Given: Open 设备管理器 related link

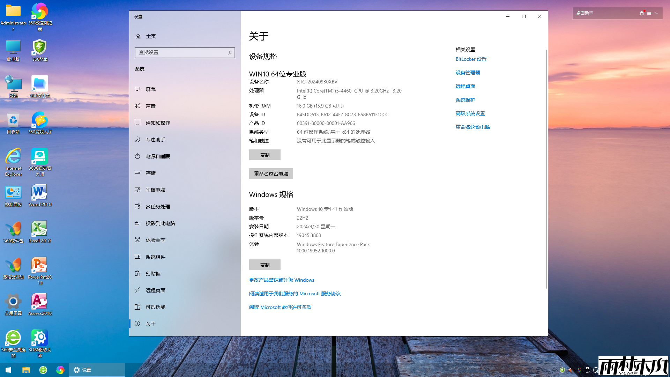Looking at the screenshot, I should [x=468, y=73].
